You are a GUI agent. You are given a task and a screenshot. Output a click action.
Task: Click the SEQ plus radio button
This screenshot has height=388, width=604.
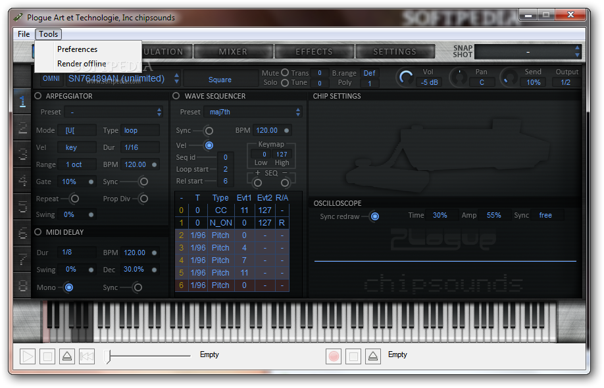pos(258,183)
